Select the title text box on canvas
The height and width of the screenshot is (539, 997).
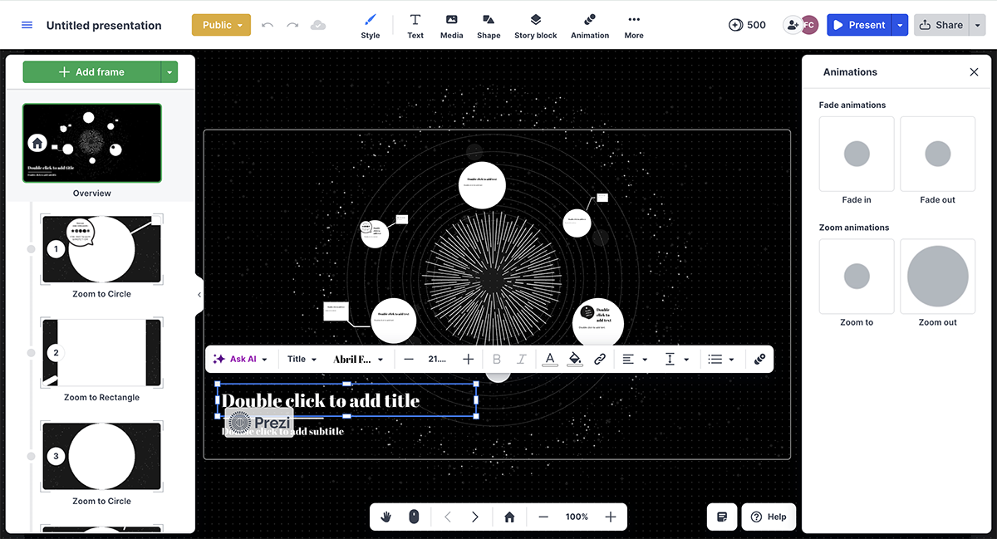click(347, 400)
